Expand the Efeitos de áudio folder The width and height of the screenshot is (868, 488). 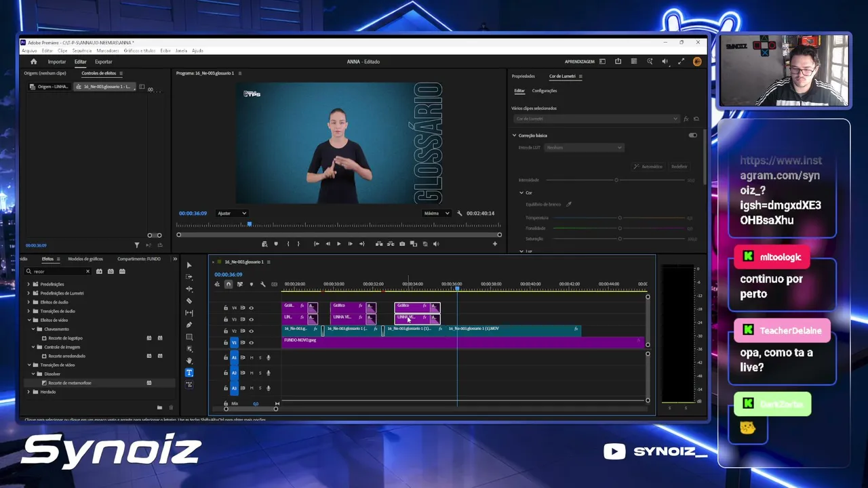pyautogui.click(x=28, y=302)
